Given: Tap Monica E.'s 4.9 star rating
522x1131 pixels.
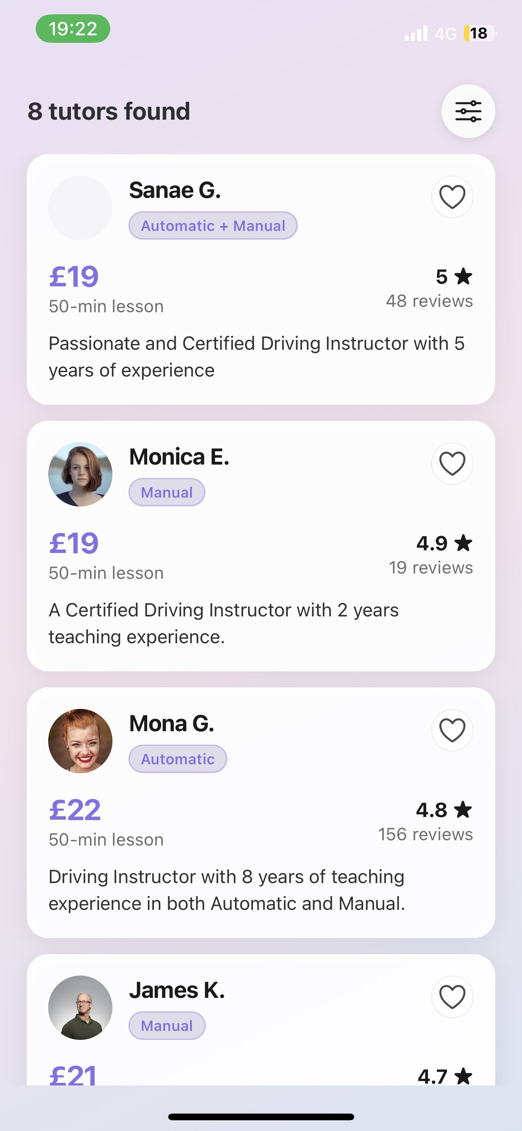Looking at the screenshot, I should point(444,543).
